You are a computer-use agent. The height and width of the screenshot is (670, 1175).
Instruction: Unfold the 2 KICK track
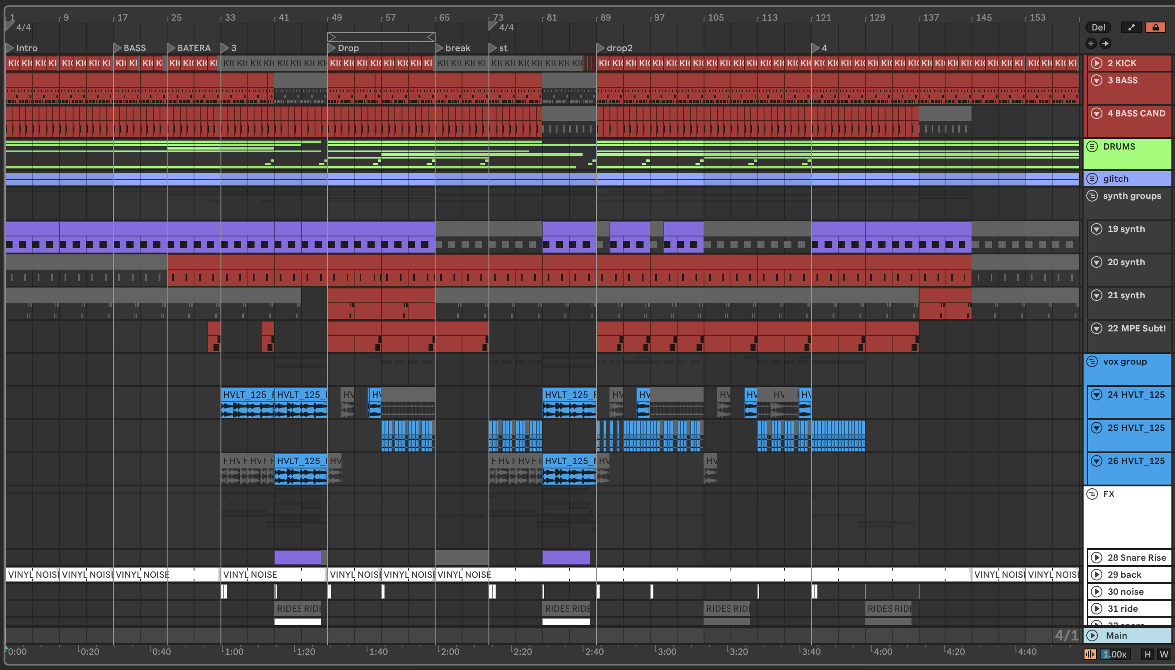click(x=1097, y=63)
